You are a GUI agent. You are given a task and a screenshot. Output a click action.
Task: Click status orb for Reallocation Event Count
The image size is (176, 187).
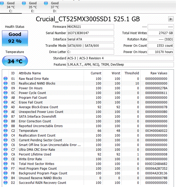tap(6, 135)
